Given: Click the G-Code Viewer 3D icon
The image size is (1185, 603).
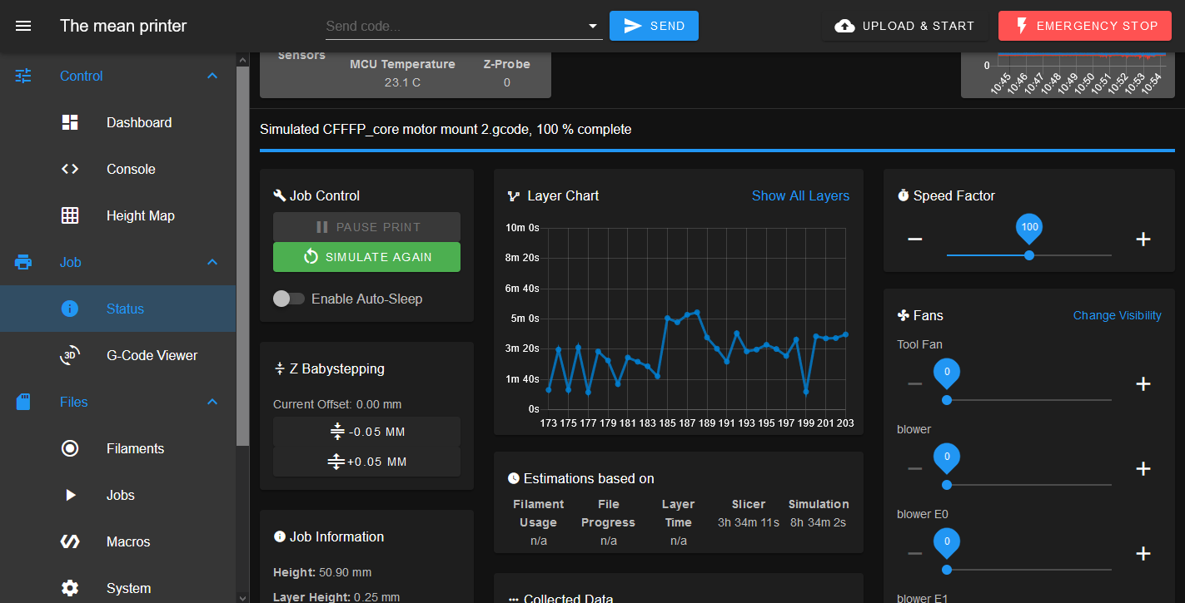Looking at the screenshot, I should click(70, 355).
